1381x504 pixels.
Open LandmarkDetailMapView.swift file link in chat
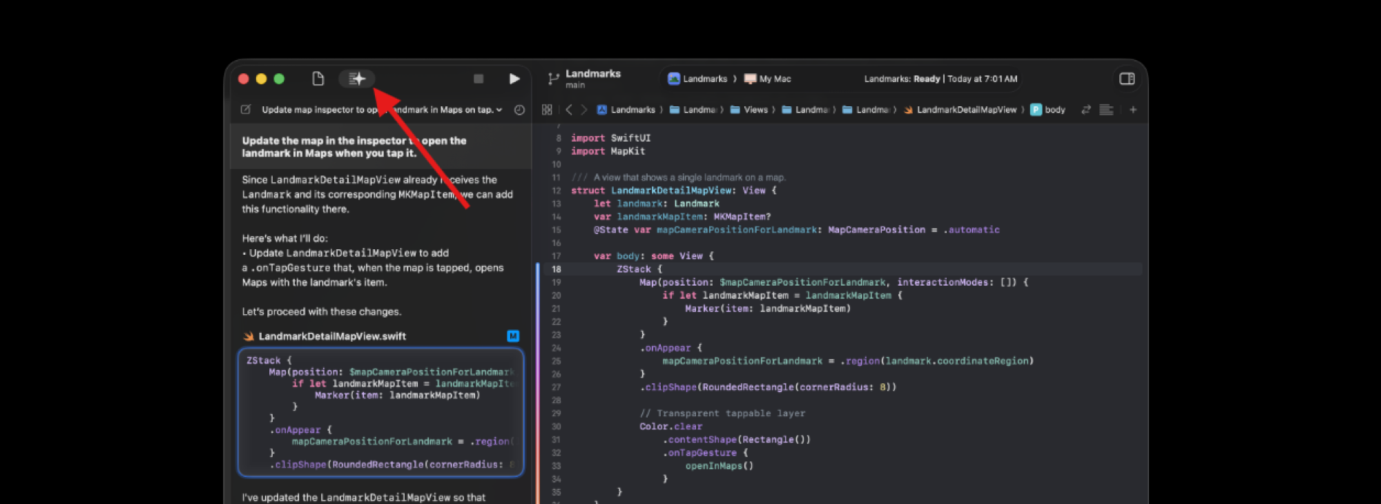click(x=331, y=336)
